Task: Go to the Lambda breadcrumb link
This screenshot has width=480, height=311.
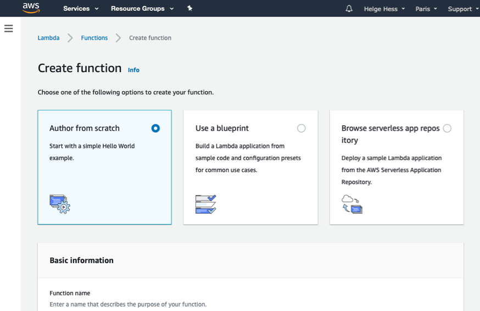Action: coord(49,38)
